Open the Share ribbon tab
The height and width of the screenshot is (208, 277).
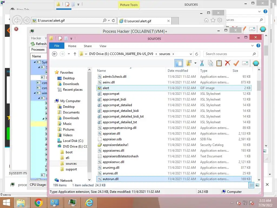[88, 46]
